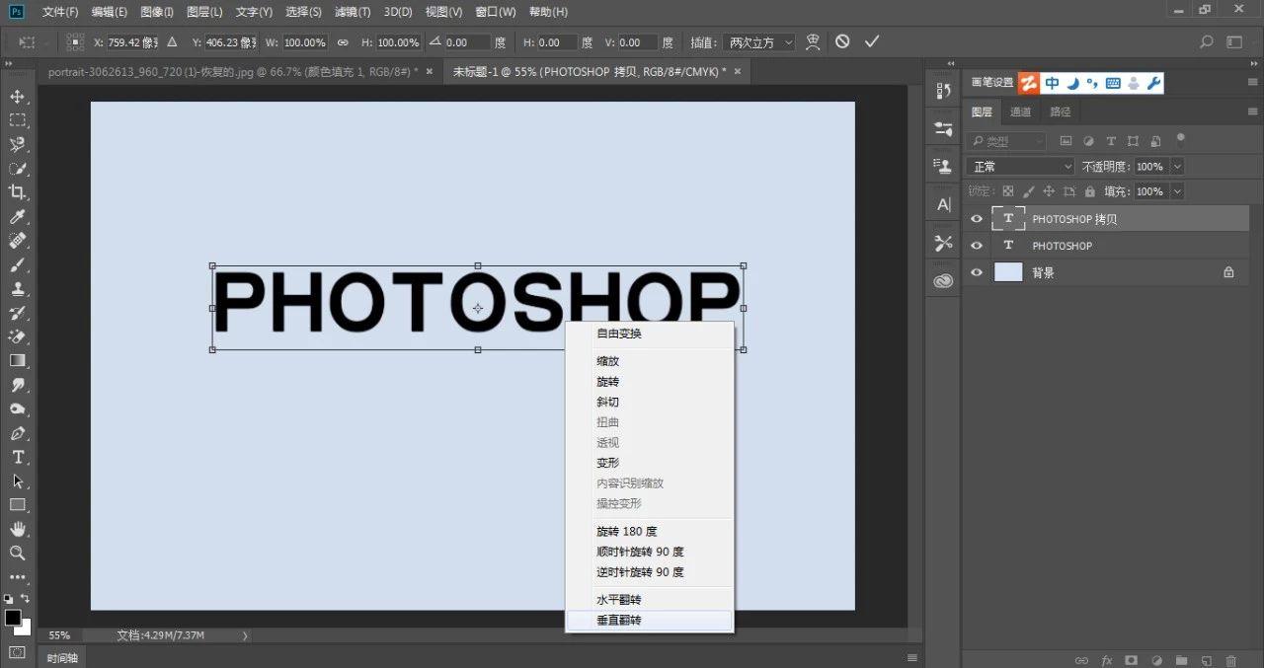Screen dimensions: 1264x668
Task: Open the 填充 fill dropdown arrow
Action: pos(1176,191)
